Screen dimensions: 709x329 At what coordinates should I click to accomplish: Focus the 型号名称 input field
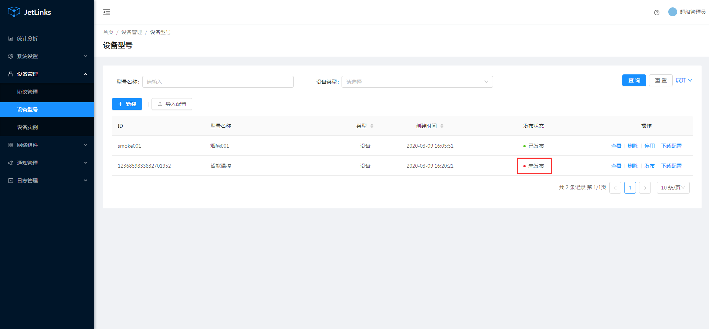[218, 82]
